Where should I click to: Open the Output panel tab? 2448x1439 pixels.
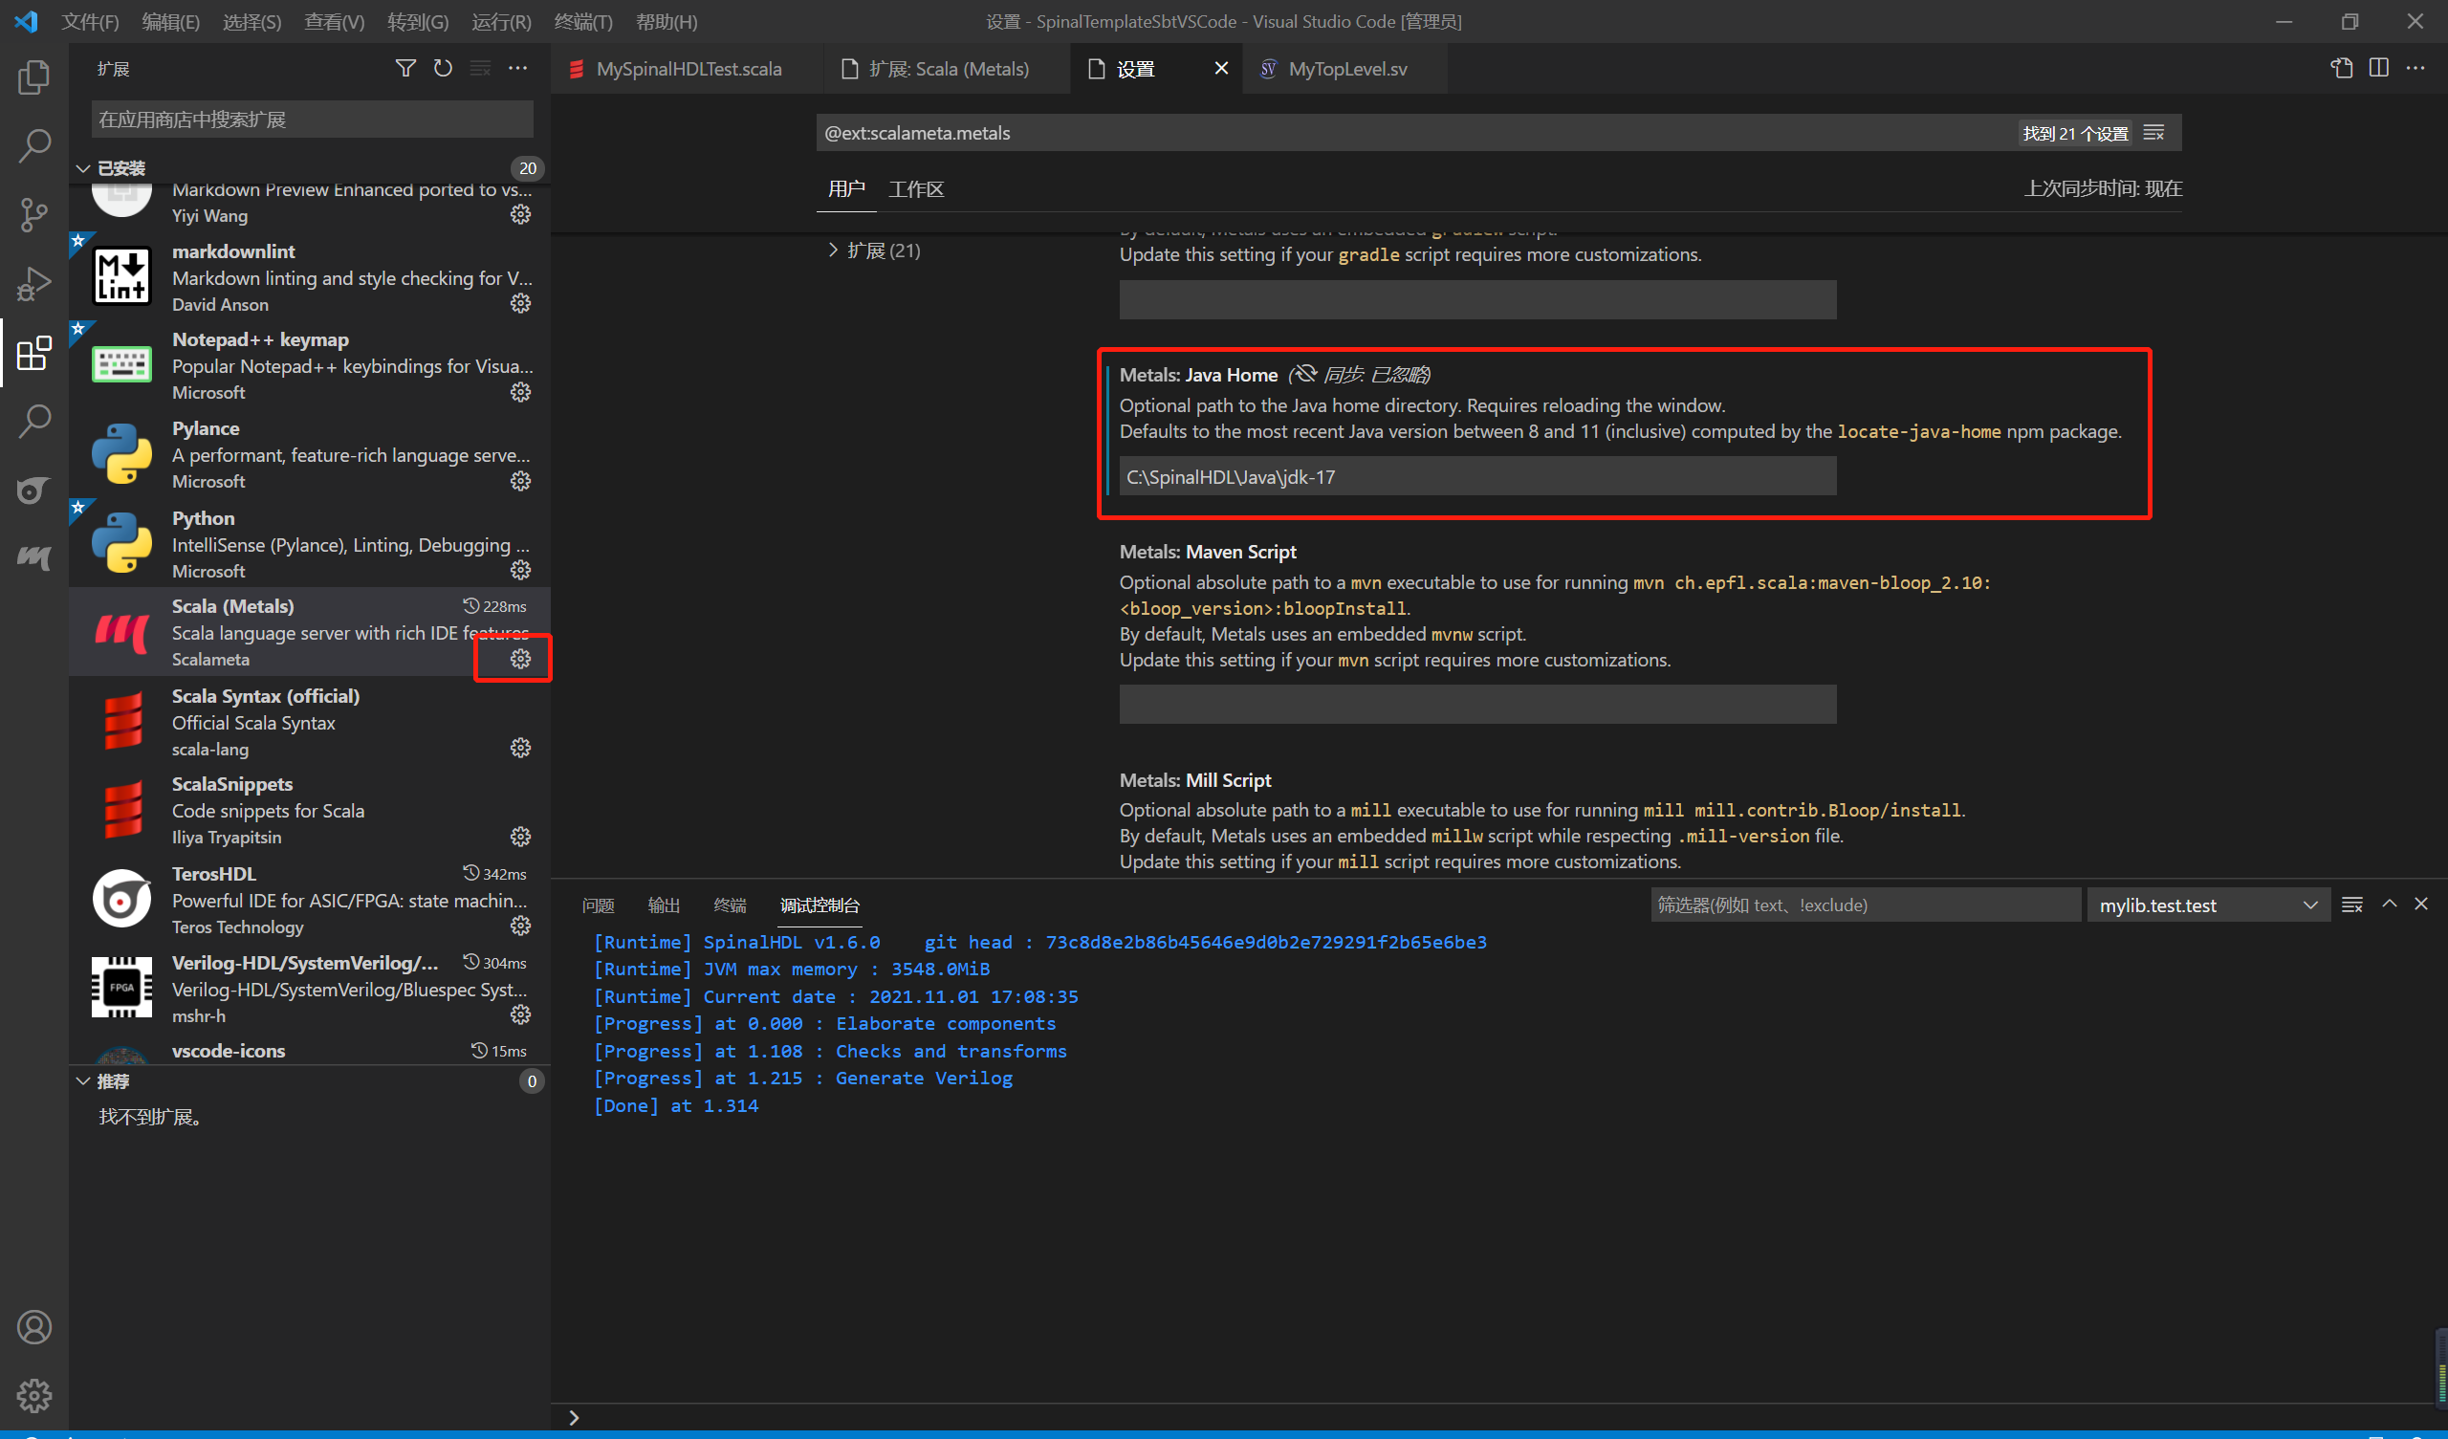[x=664, y=905]
